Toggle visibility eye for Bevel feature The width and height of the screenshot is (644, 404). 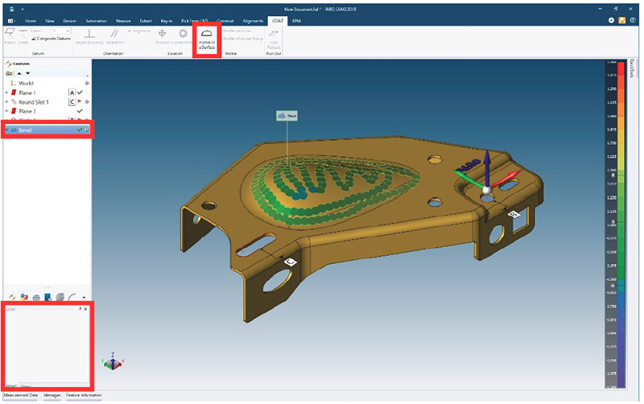pos(86,130)
